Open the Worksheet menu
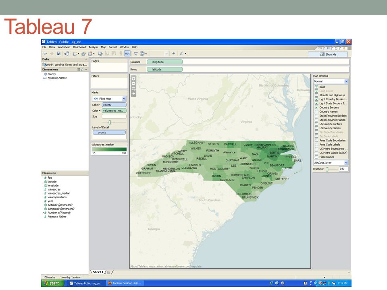387x290 pixels. pyautogui.click(x=64, y=47)
